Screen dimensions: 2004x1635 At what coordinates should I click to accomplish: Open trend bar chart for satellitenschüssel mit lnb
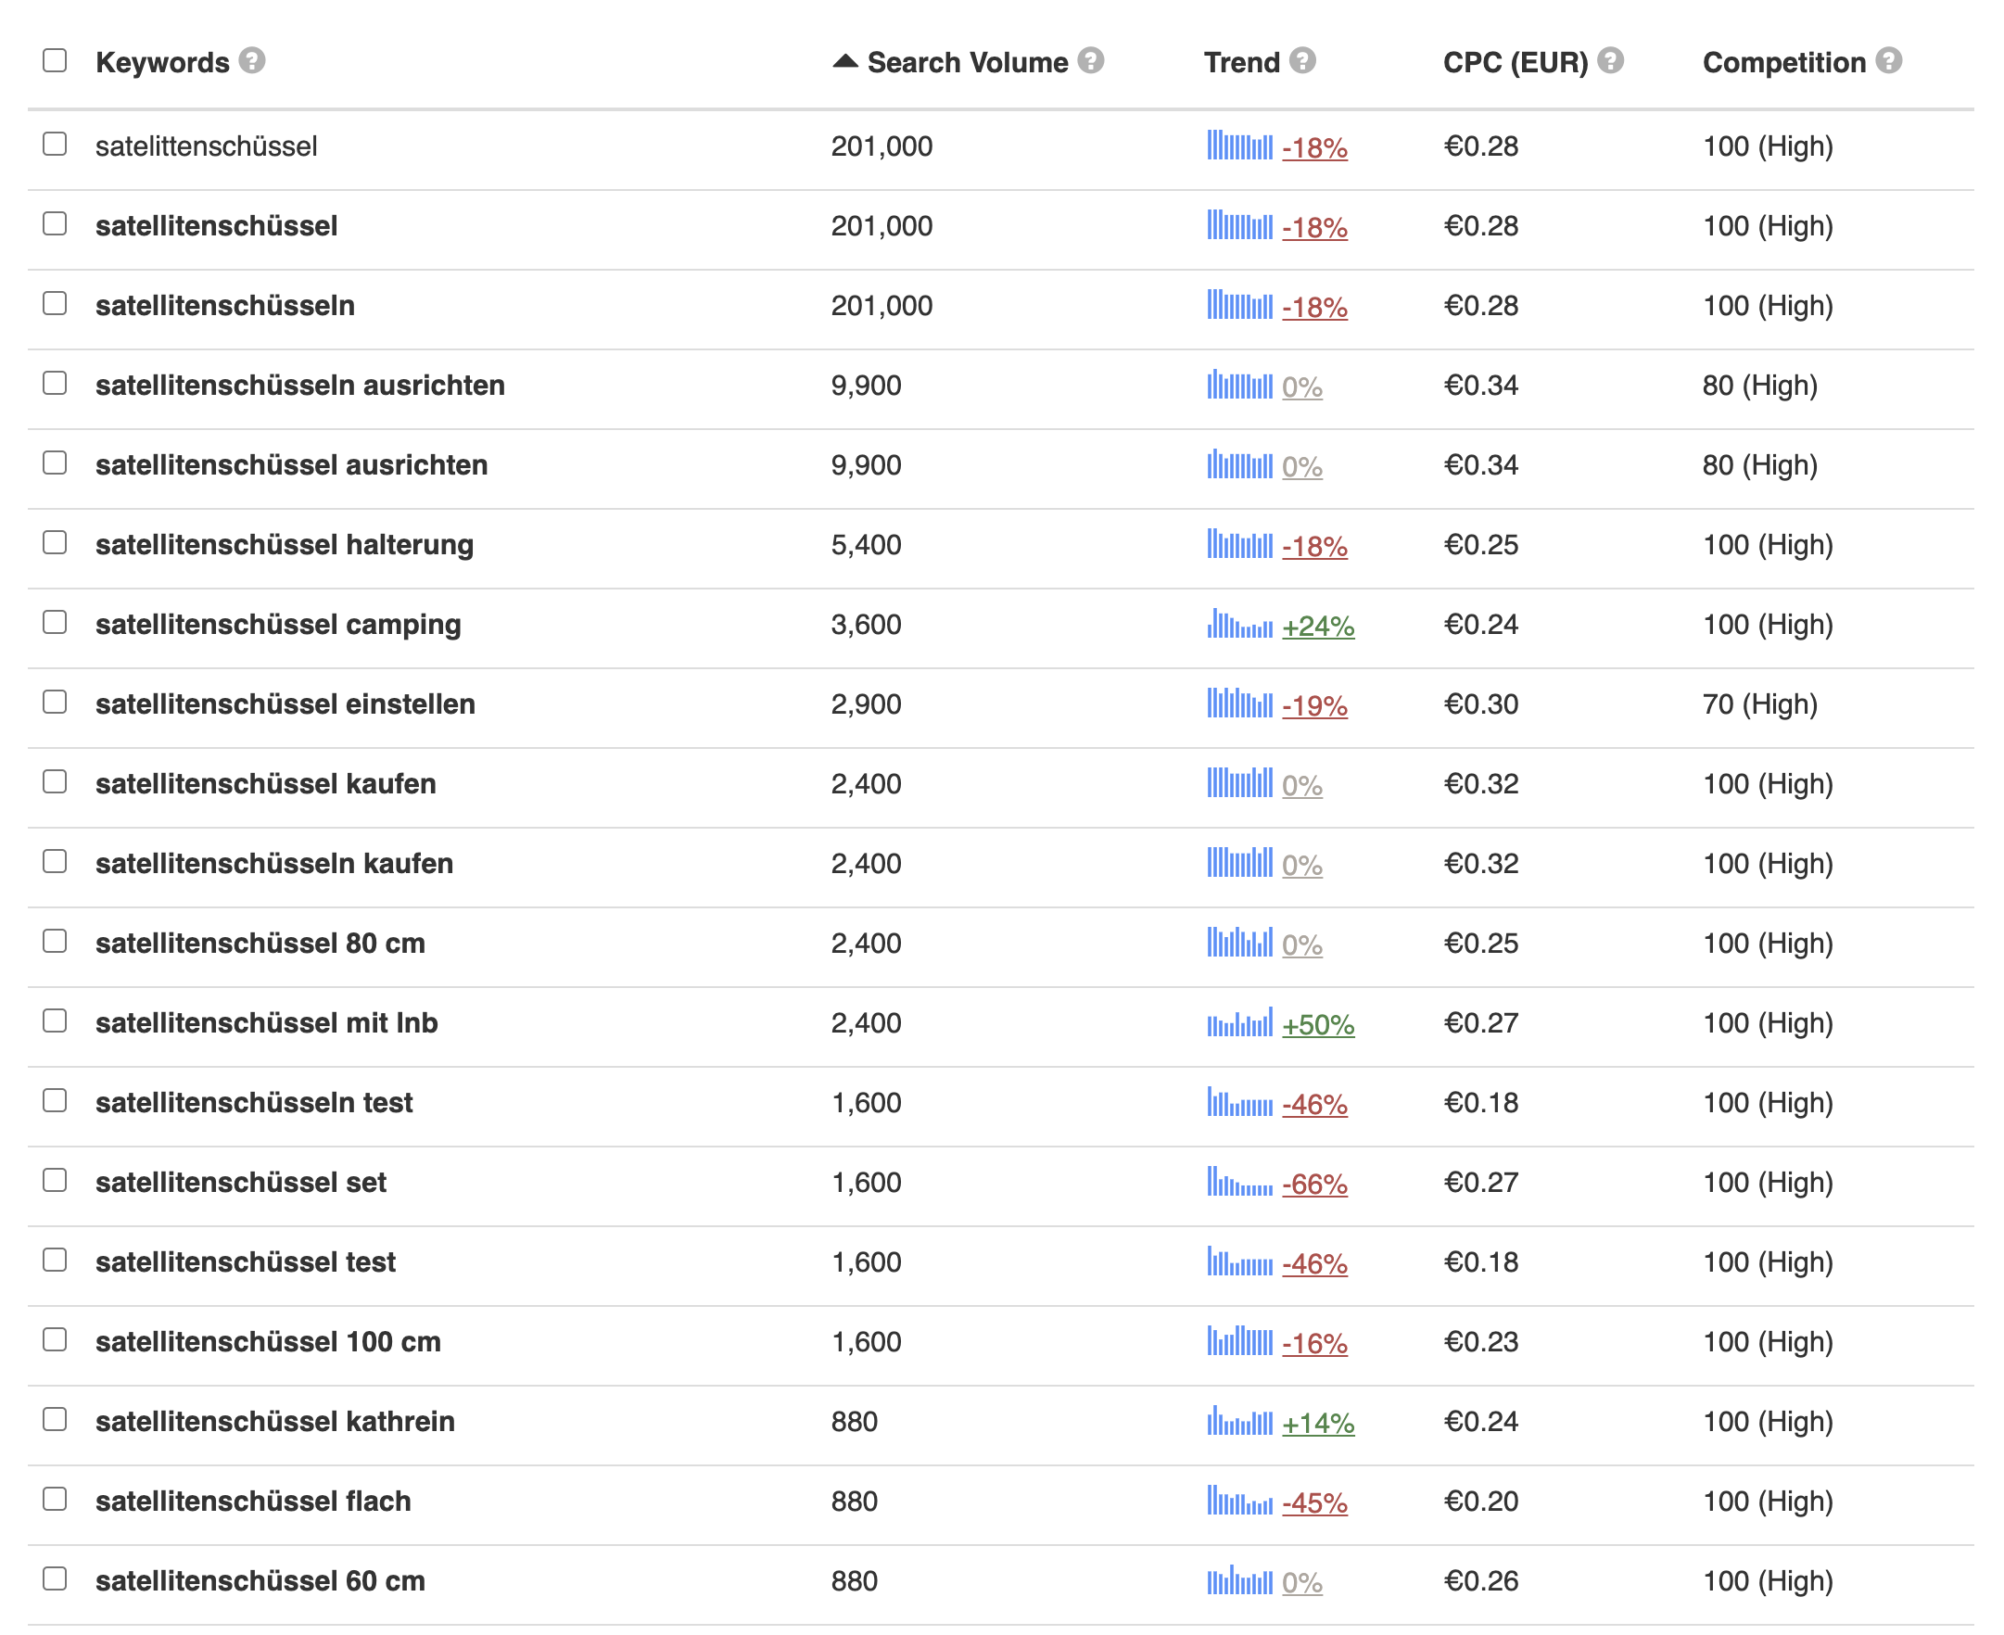pyautogui.click(x=1240, y=1023)
